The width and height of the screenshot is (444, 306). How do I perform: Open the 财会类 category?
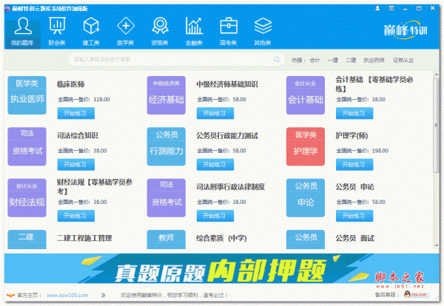coord(57,31)
